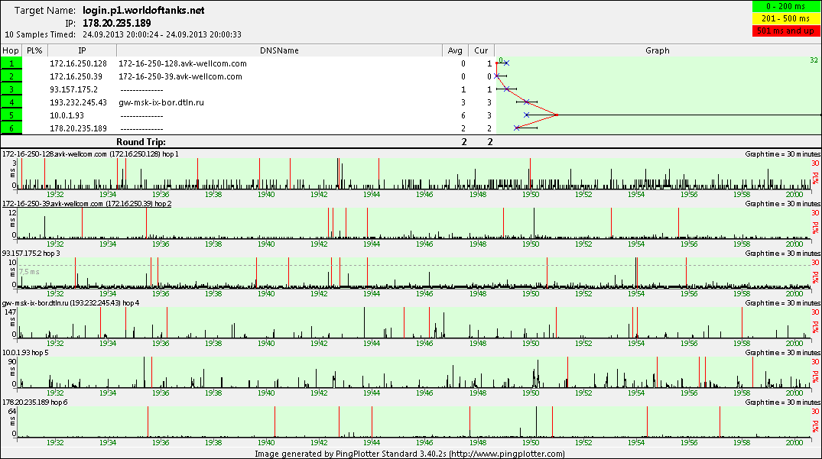Select the green hop 1 number cell
Image resolution: width=822 pixels, height=459 pixels.
(x=11, y=63)
